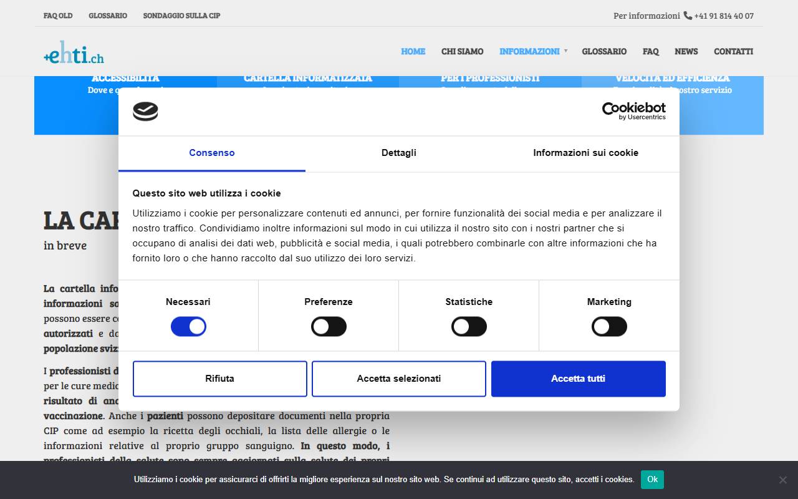Click the phone icon next to +41 number
The height and width of the screenshot is (499, 798).
688,16
